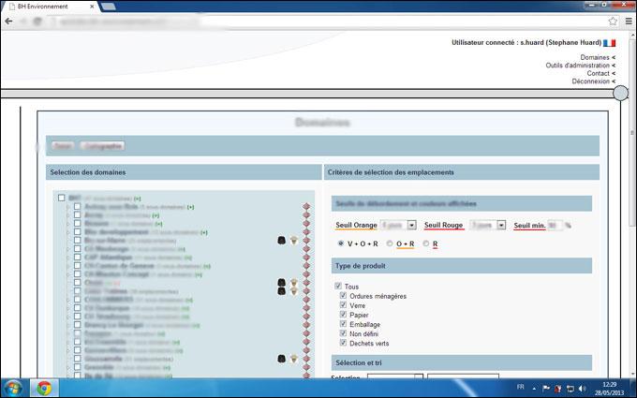Open the Domaines menu link
The height and width of the screenshot is (398, 637).
coord(595,57)
